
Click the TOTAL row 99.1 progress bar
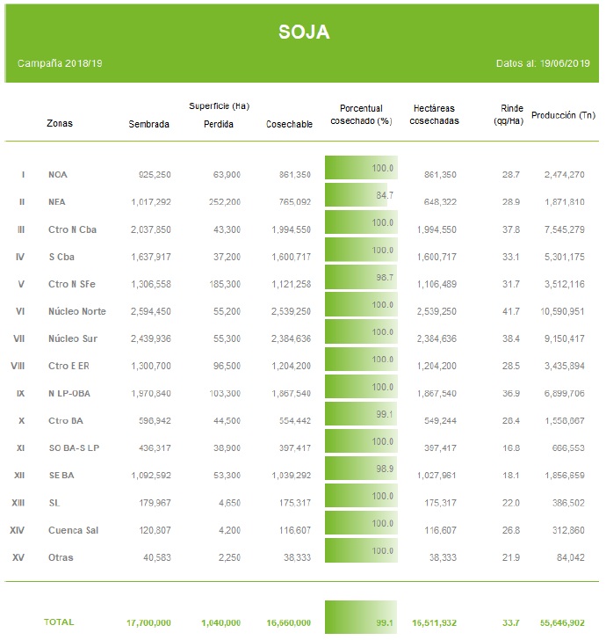click(x=360, y=616)
